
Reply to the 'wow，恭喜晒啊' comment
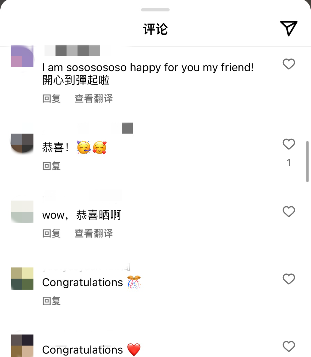point(51,233)
